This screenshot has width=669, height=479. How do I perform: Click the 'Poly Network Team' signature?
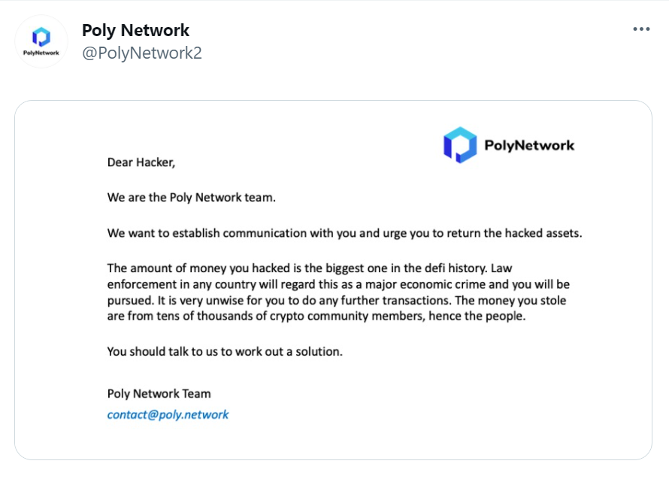159,393
